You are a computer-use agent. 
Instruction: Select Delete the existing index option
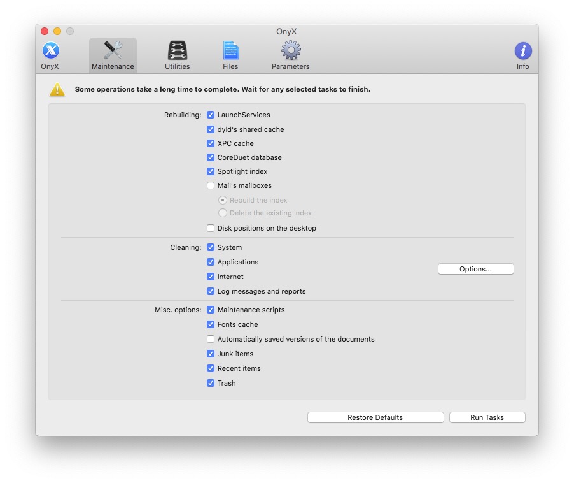pyautogui.click(x=223, y=213)
